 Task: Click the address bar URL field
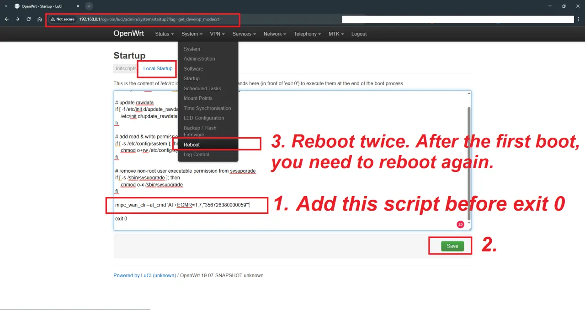click(x=151, y=19)
